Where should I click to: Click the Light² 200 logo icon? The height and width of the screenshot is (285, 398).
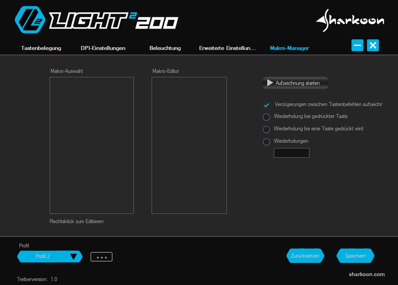click(30, 20)
